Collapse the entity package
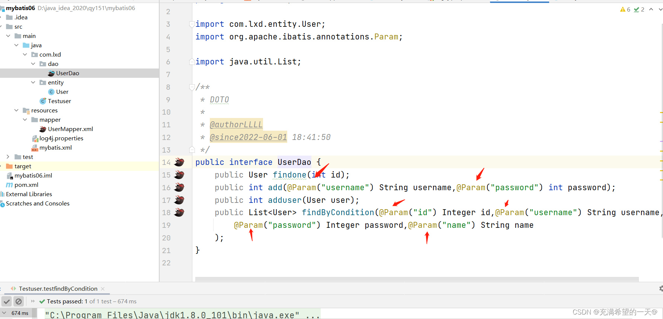 tap(33, 82)
